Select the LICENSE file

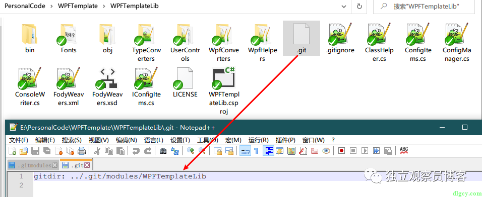click(x=185, y=82)
